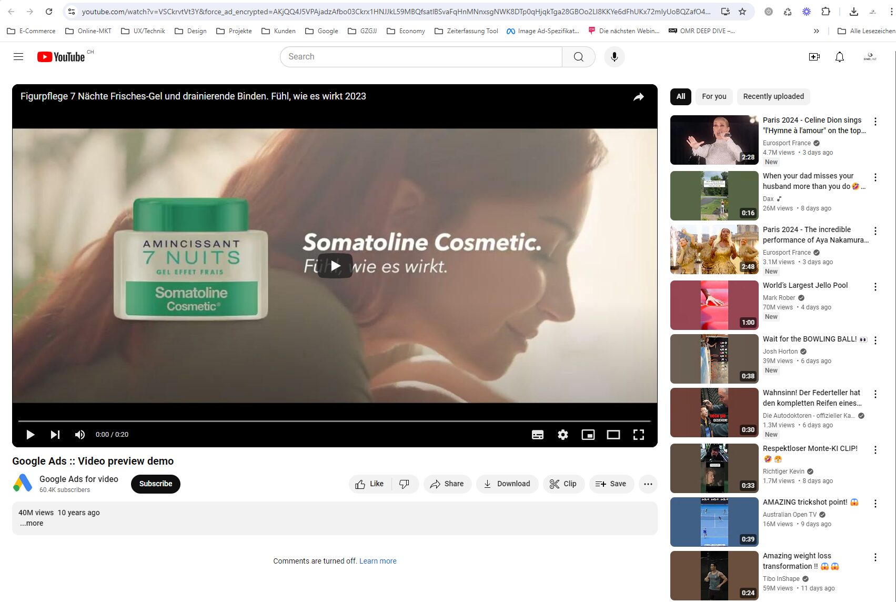Like the video
Viewport: 896px width, 602px height.
369,484
